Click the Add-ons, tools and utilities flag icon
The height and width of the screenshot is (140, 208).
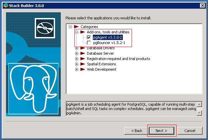(x=83, y=32)
